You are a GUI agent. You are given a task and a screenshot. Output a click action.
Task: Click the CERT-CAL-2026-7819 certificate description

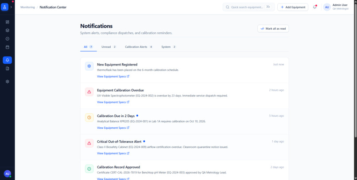tap(162, 172)
